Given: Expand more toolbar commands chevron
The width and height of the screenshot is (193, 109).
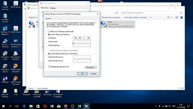Looking at the screenshot, I should (150, 18).
